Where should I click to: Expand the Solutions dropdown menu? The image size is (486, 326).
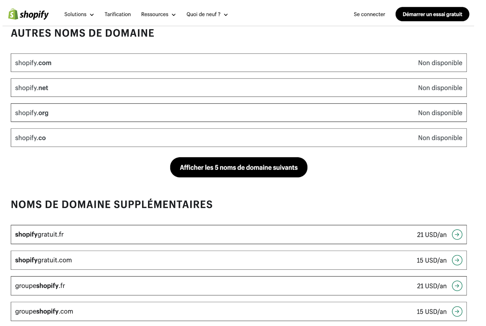(x=79, y=14)
